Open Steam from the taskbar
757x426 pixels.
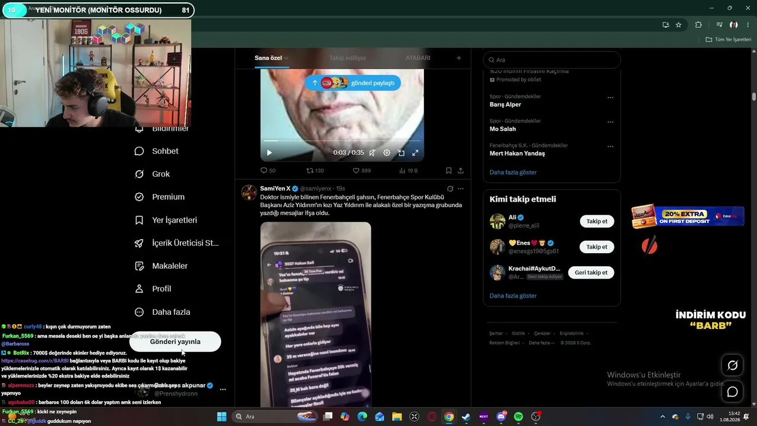[x=466, y=417]
